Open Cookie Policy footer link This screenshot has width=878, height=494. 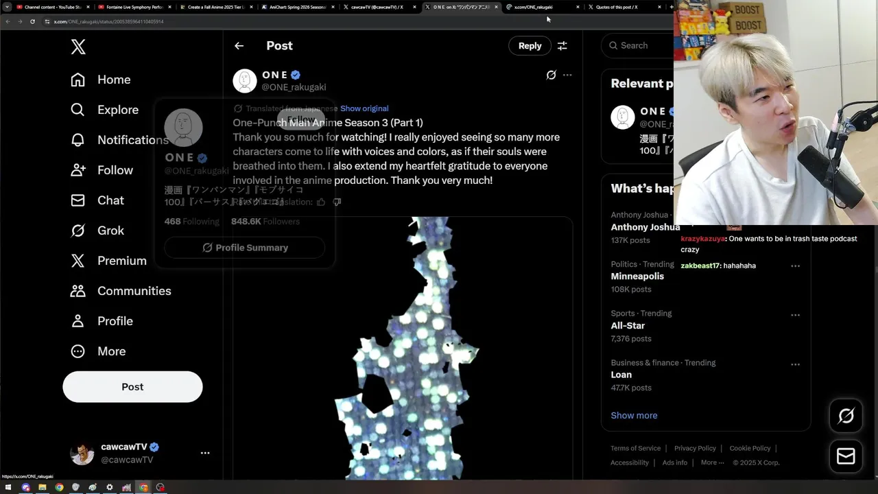(750, 448)
